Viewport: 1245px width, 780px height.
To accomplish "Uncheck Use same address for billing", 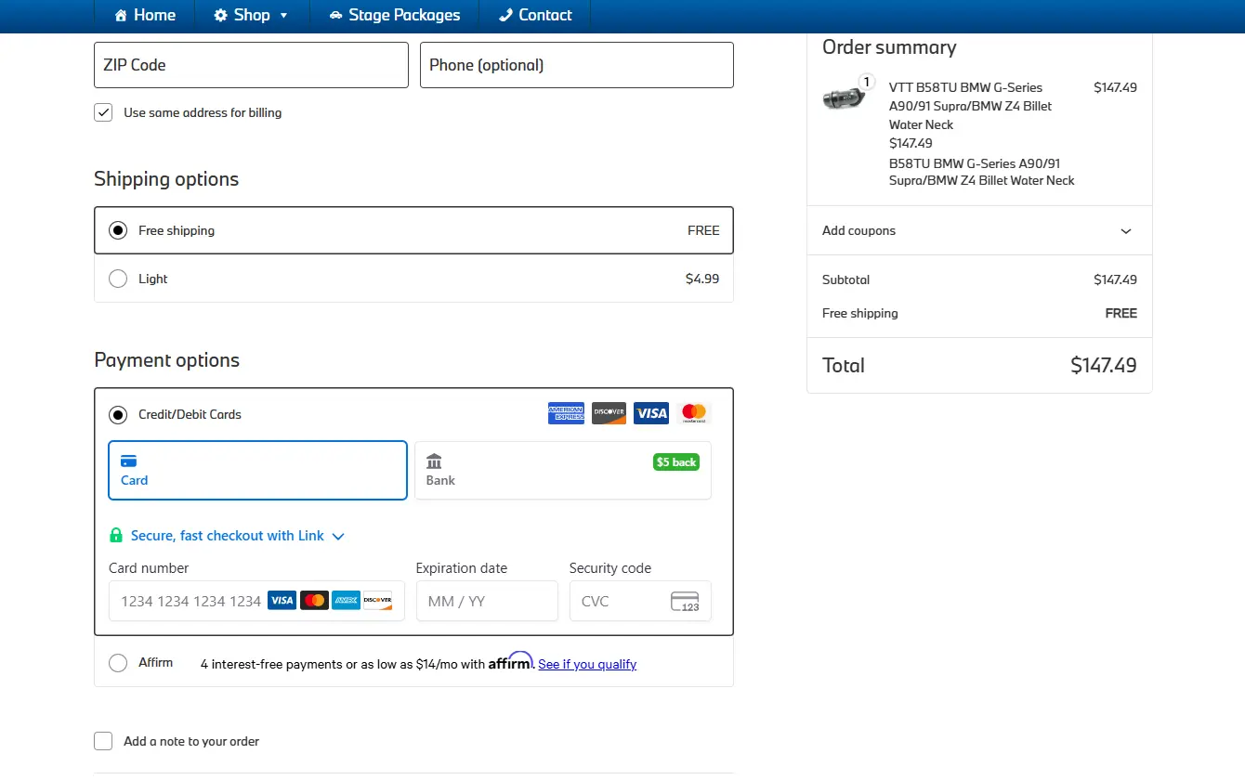I will tap(103, 112).
